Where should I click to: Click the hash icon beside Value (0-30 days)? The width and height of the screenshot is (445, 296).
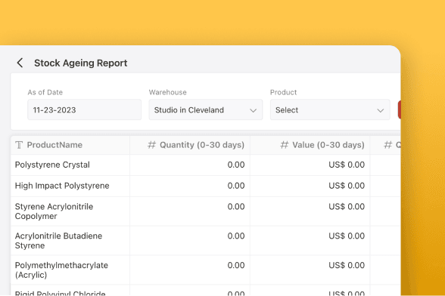tap(285, 145)
